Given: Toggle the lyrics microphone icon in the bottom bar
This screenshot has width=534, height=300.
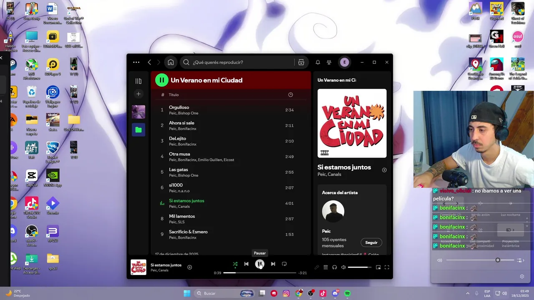Looking at the screenshot, I should click(x=317, y=267).
